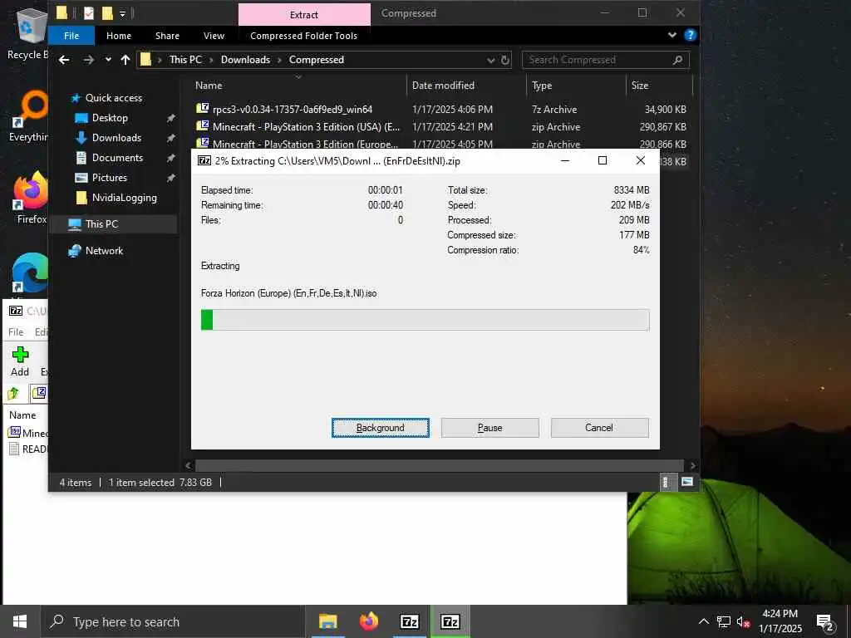Viewport: 851px width, 638px height.
Task: Select the ISO file in 7-Zip list
Action: click(x=28, y=433)
